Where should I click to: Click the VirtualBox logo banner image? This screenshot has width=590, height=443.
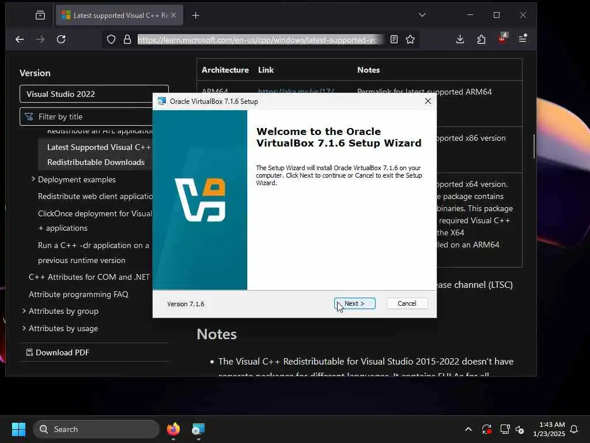[x=200, y=200]
